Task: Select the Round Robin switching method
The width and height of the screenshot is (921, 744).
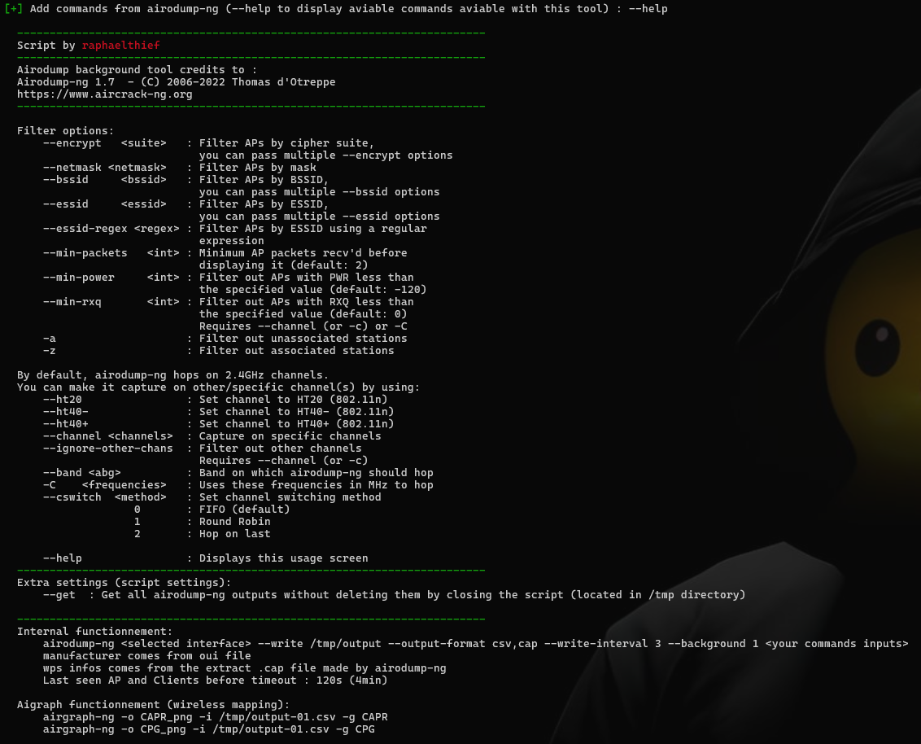Action: coord(234,522)
